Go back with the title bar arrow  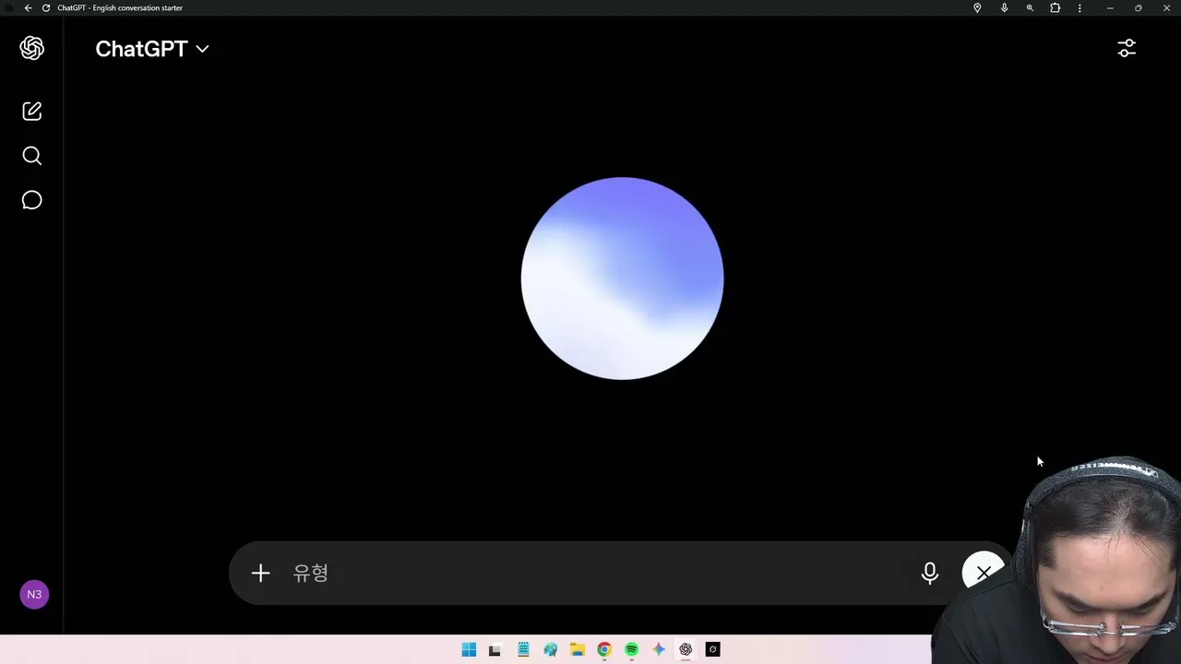click(x=28, y=7)
